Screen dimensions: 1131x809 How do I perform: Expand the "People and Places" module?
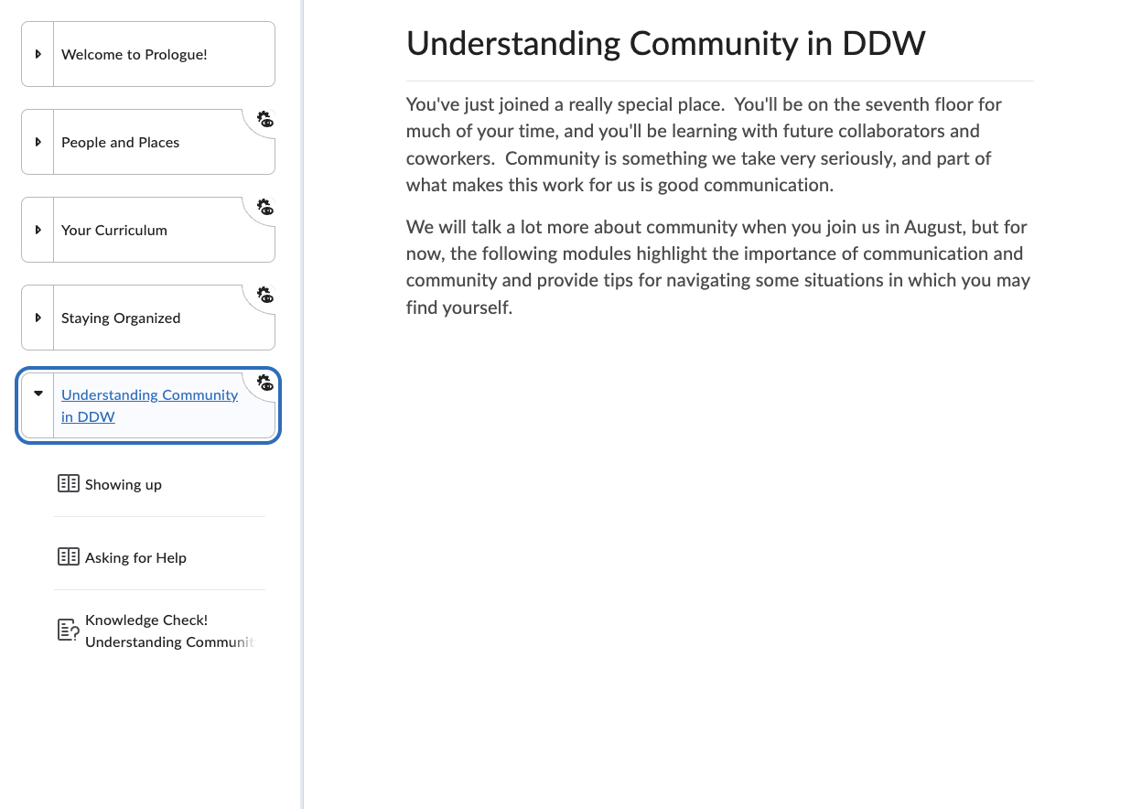[38, 142]
